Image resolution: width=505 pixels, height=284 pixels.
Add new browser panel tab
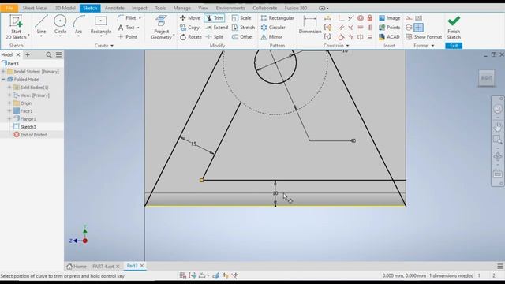click(28, 54)
